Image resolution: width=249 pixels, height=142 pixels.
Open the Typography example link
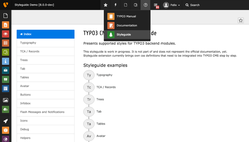tap(104, 75)
